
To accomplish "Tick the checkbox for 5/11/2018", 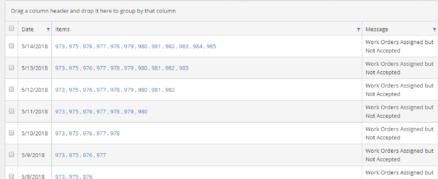I will 11,111.
